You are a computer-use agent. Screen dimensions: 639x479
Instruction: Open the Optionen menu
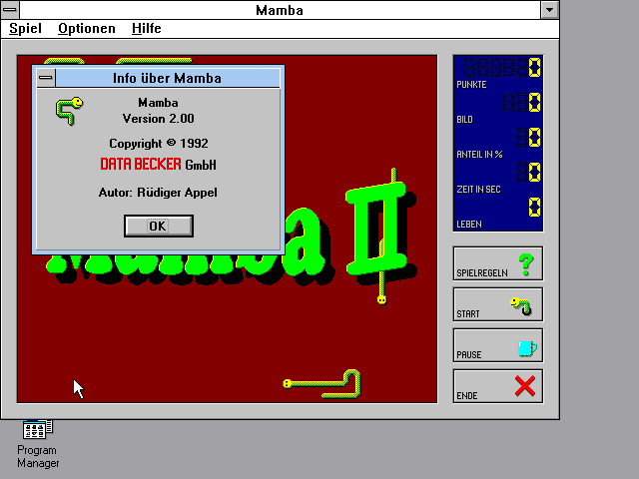click(x=87, y=29)
